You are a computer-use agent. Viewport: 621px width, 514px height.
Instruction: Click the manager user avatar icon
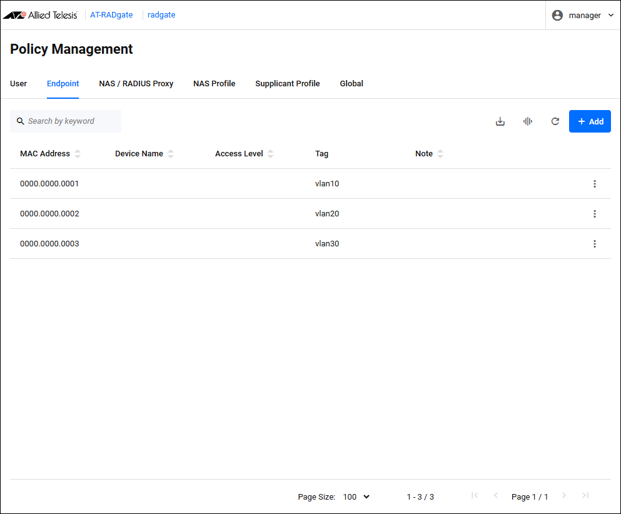tap(557, 15)
